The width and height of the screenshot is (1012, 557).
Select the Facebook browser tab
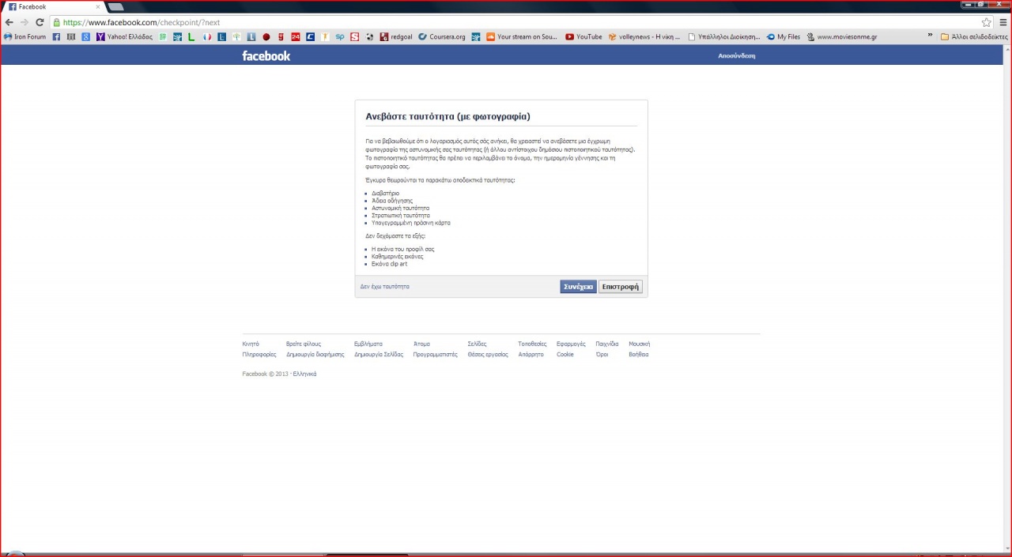tap(52, 7)
